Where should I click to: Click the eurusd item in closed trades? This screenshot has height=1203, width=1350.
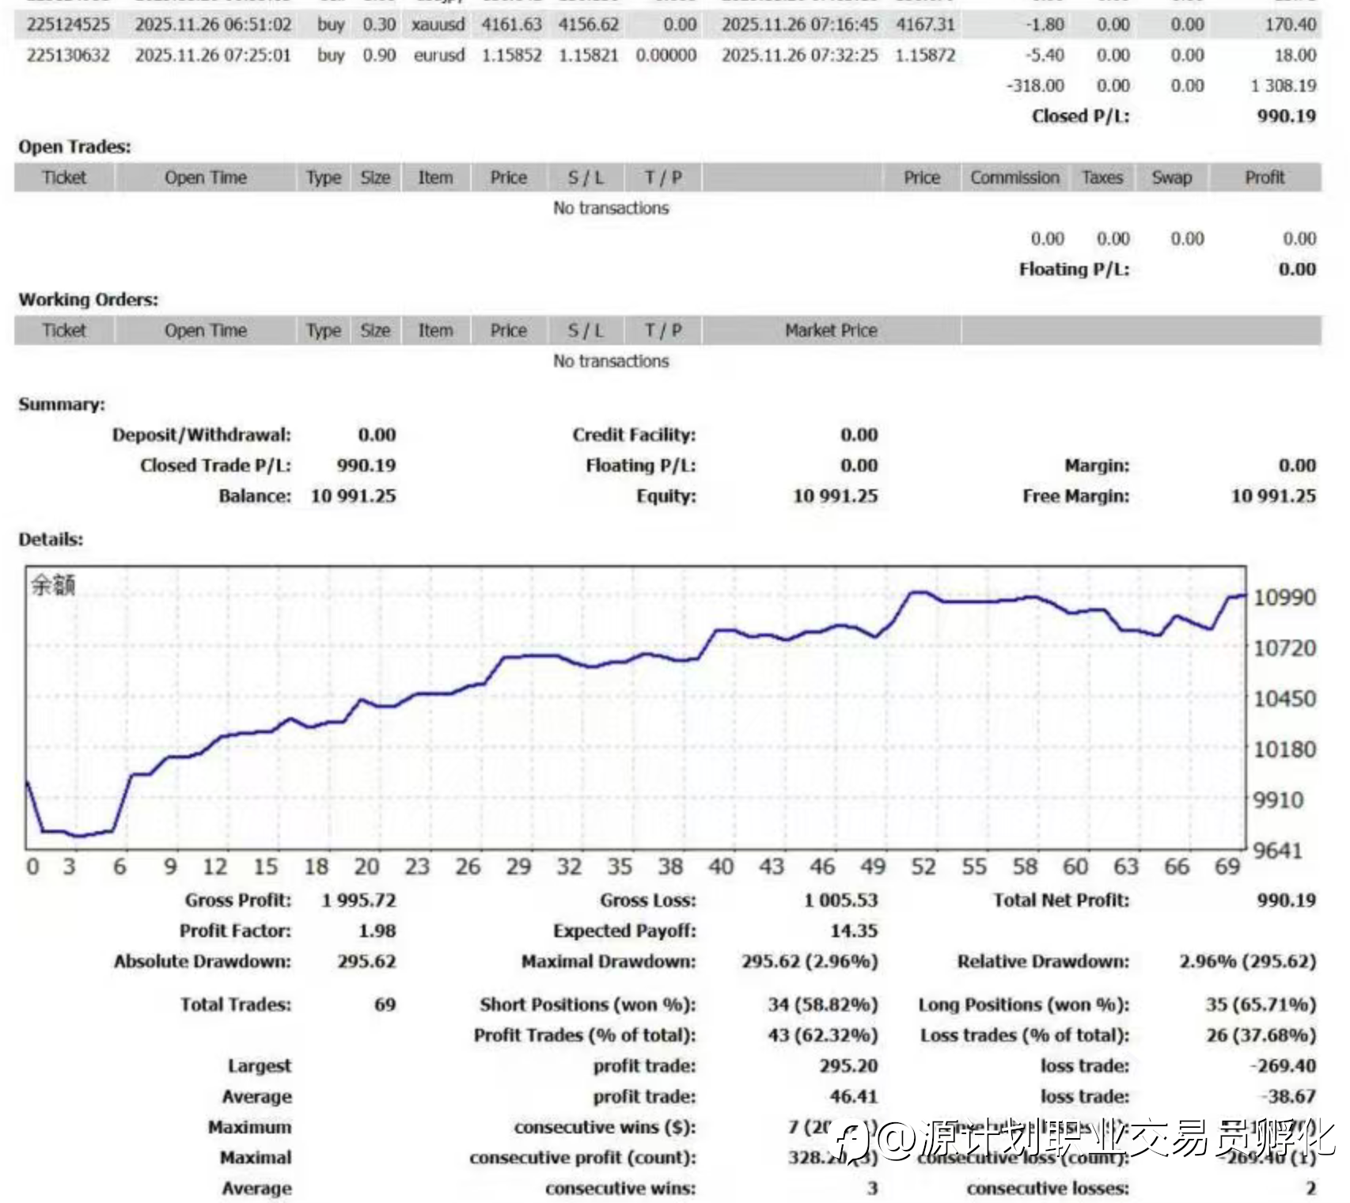[x=439, y=55]
